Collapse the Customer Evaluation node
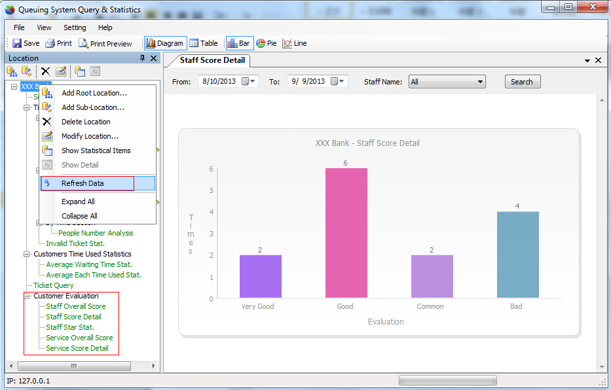The height and width of the screenshot is (390, 611). pyautogui.click(x=26, y=296)
